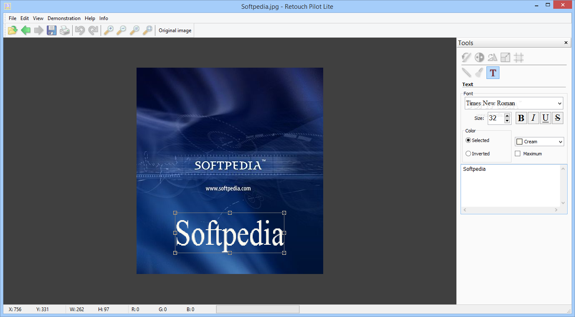
Task: Decrease font size with down arrow
Action: tap(507, 121)
